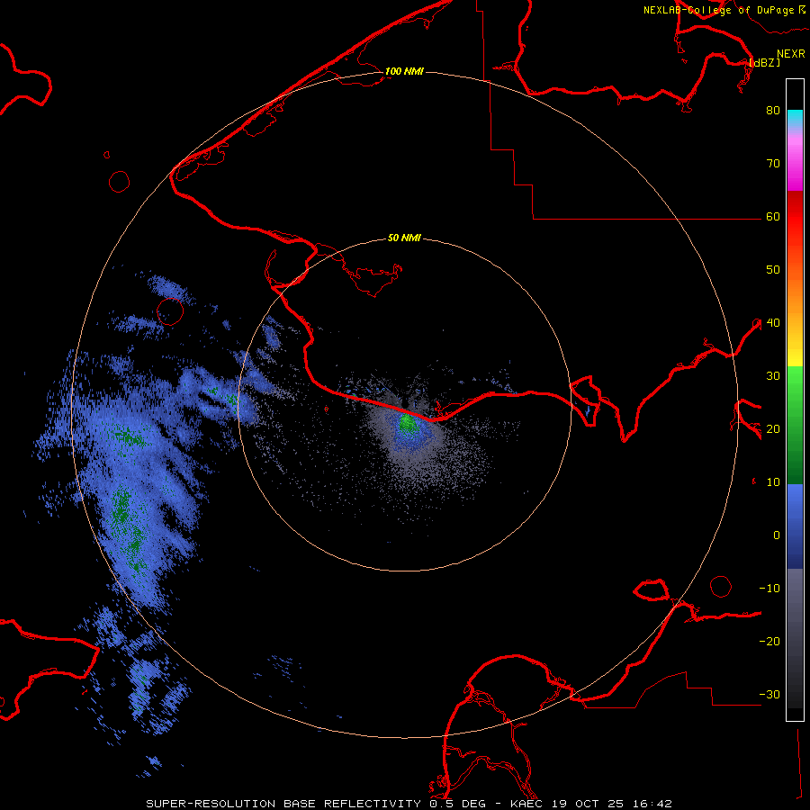The height and width of the screenshot is (810, 810).
Task: Click the green echo core at radar center
Action: [x=408, y=424]
